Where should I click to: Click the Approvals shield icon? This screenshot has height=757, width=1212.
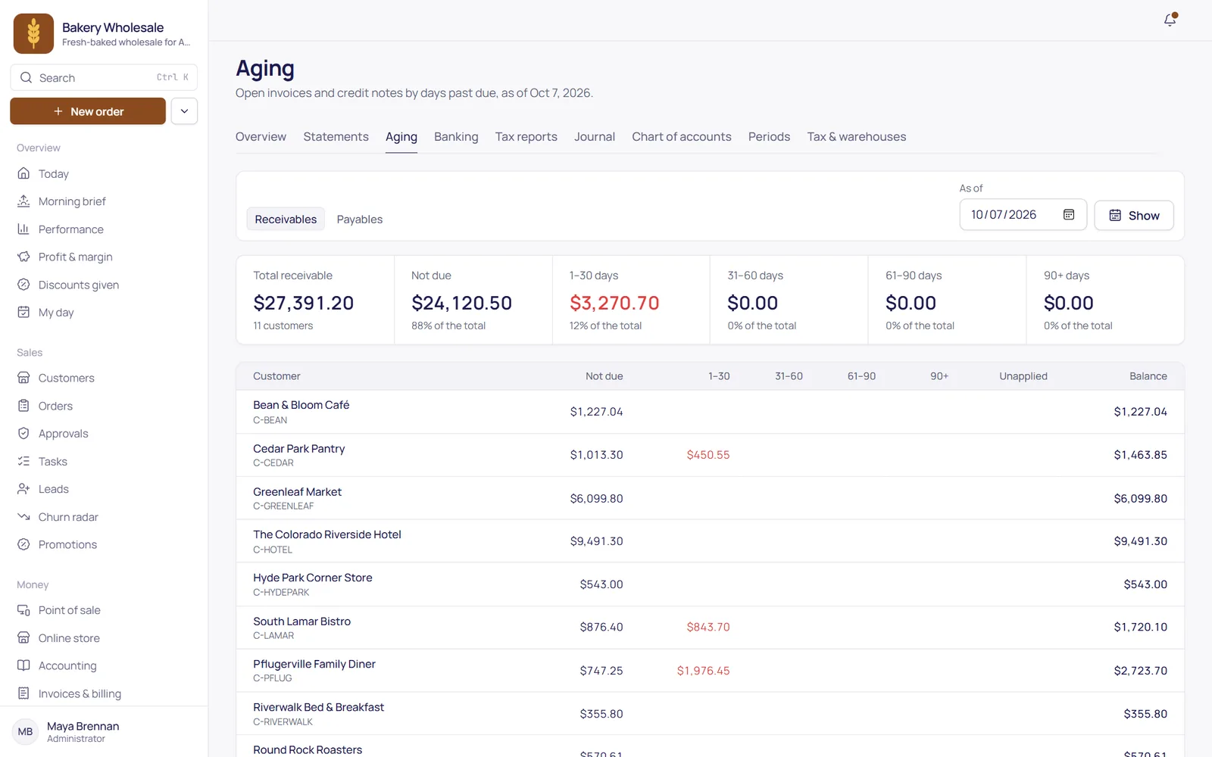(23, 433)
